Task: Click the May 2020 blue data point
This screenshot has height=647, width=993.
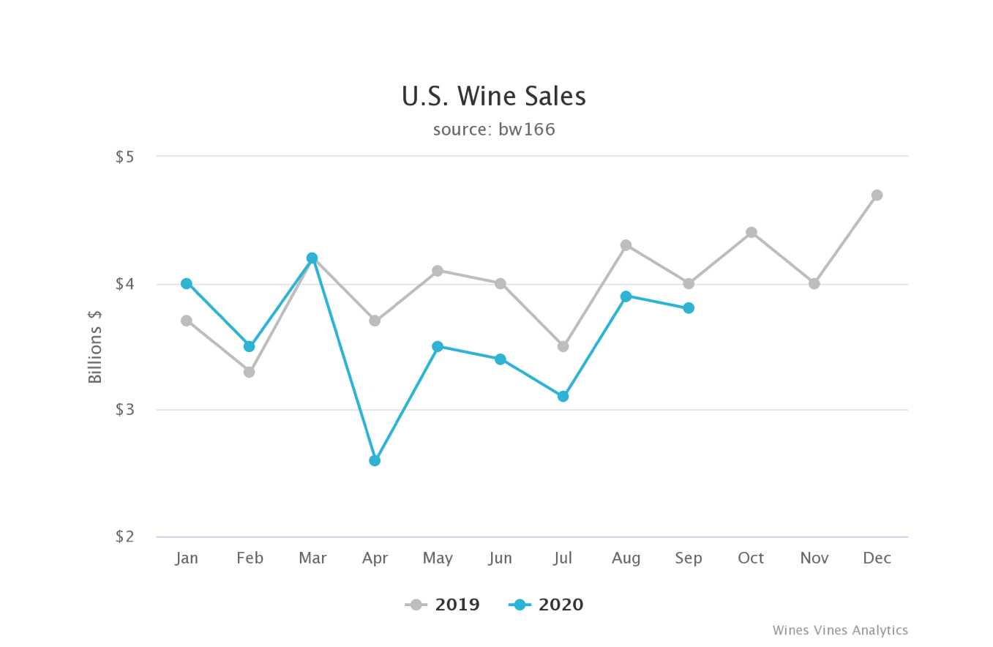Action: (x=438, y=346)
